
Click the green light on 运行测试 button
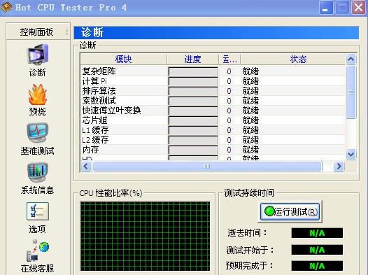pos(269,211)
